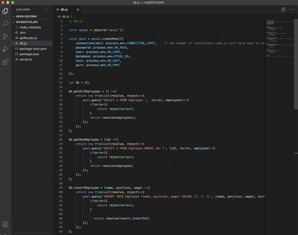
Task: Open Source Control view in activity bar
Action: (6, 36)
